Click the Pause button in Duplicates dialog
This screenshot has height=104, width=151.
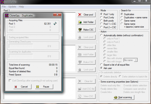tap(44, 87)
